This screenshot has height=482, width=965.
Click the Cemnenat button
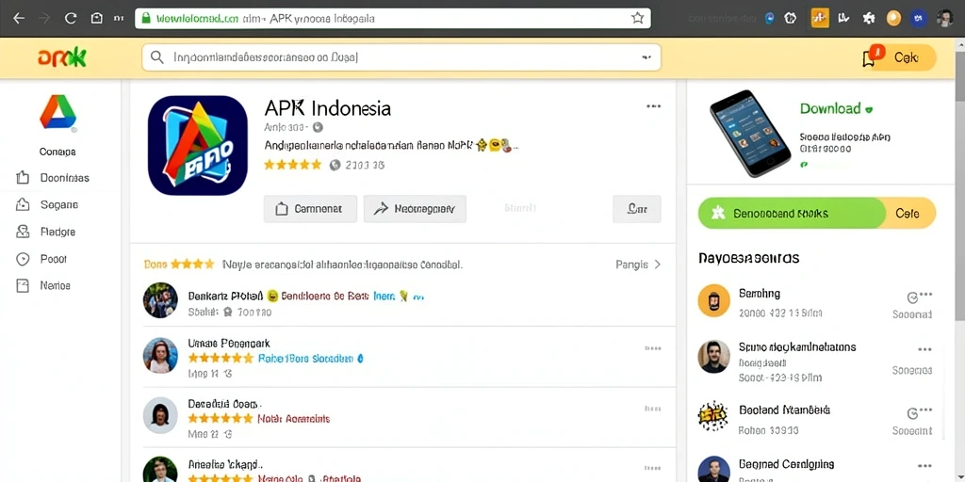(x=310, y=209)
